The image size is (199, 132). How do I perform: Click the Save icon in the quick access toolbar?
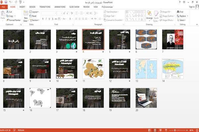tap(6, 2)
